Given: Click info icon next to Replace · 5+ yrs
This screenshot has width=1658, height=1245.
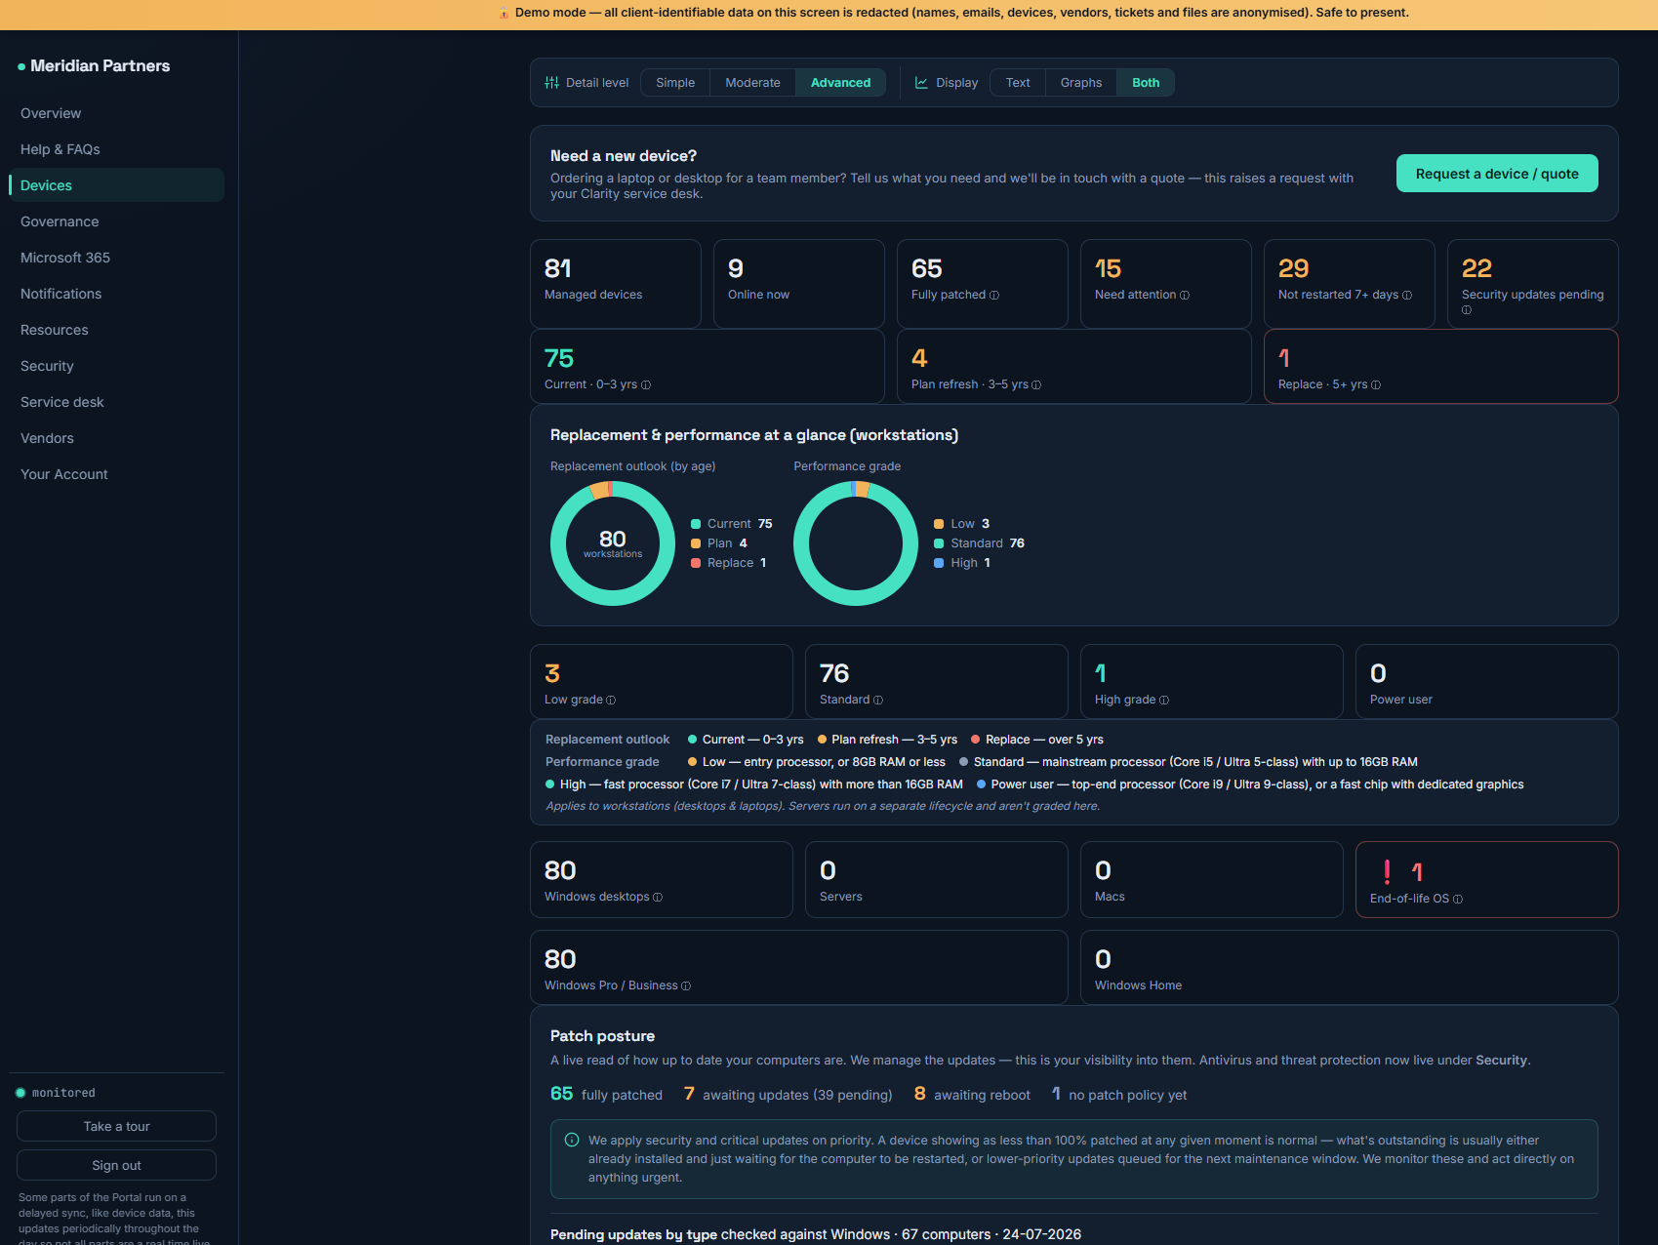Looking at the screenshot, I should point(1376,385).
